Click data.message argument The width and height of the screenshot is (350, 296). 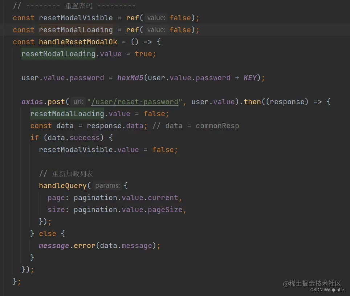coord(126,246)
